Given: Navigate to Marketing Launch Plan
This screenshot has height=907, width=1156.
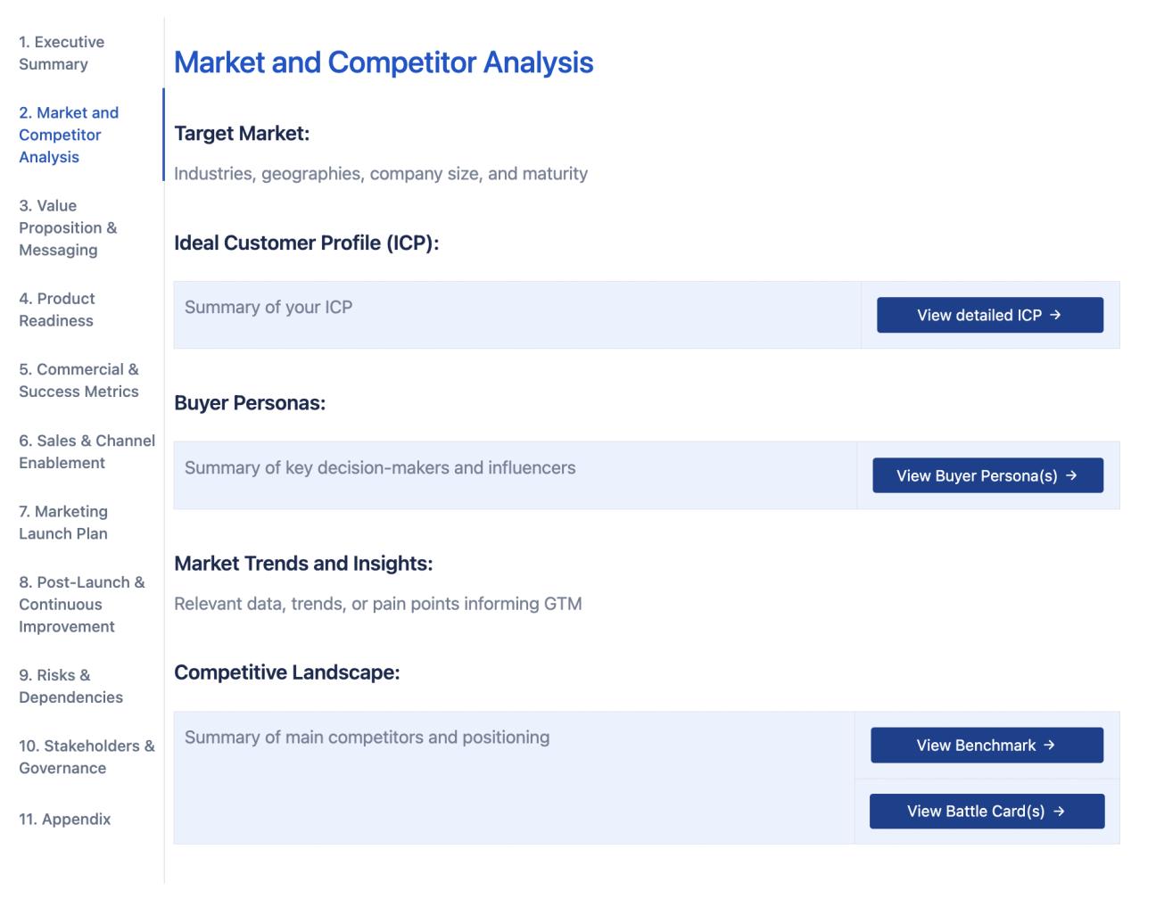Looking at the screenshot, I should tap(63, 522).
